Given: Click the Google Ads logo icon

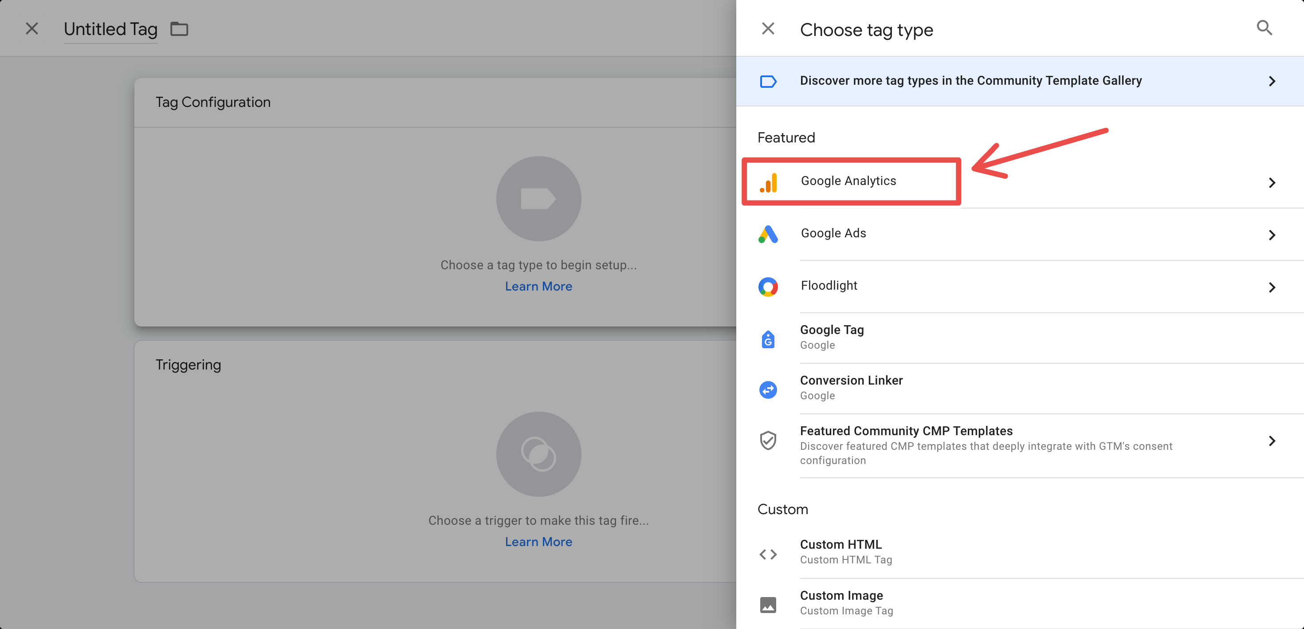Looking at the screenshot, I should tap(768, 235).
